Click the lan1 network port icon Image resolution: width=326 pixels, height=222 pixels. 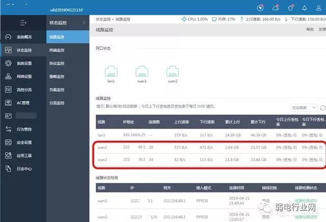click(x=111, y=71)
